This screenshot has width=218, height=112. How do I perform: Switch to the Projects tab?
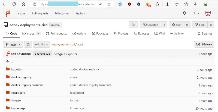click(x=121, y=33)
